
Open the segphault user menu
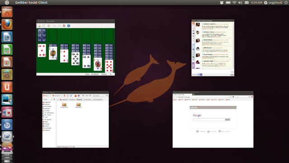pos(273,3)
